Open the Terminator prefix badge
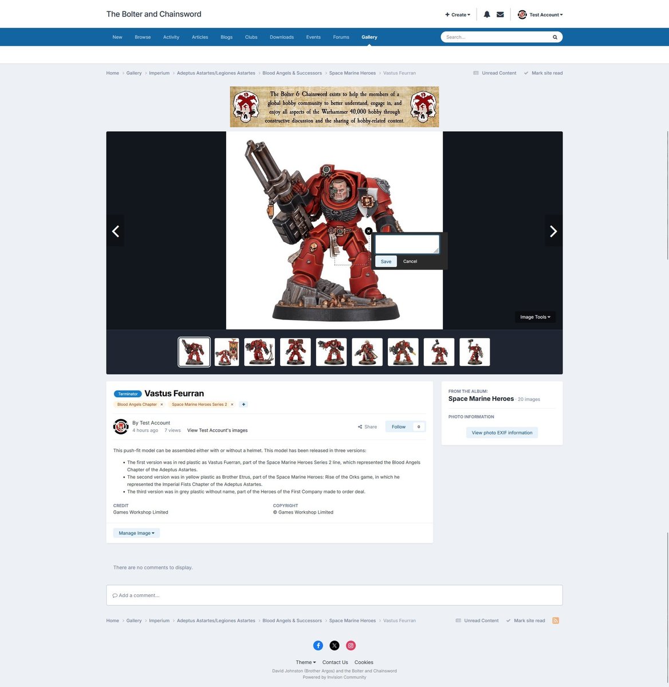 click(x=128, y=394)
